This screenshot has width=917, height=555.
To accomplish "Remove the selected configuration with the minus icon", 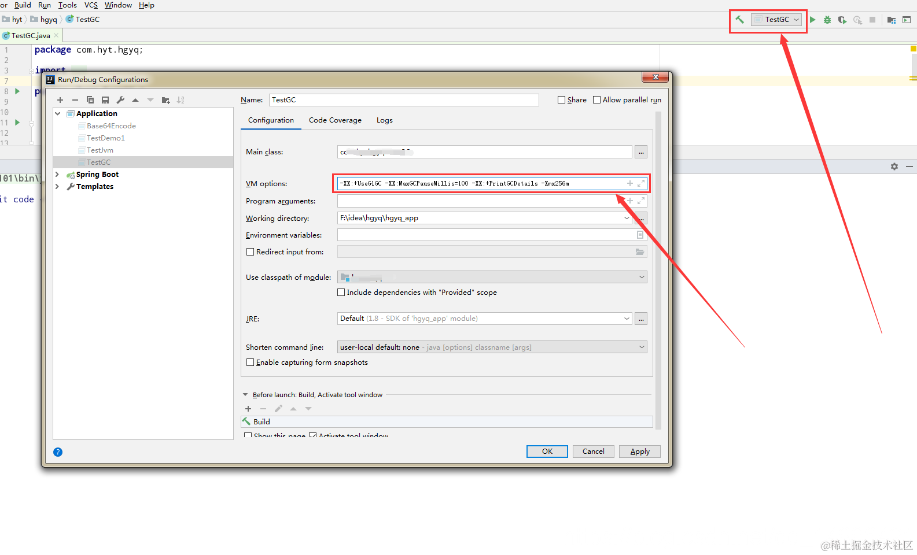I will 75,100.
